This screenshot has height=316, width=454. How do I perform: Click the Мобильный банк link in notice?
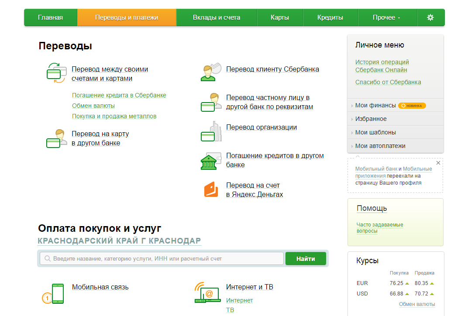tap(376, 169)
